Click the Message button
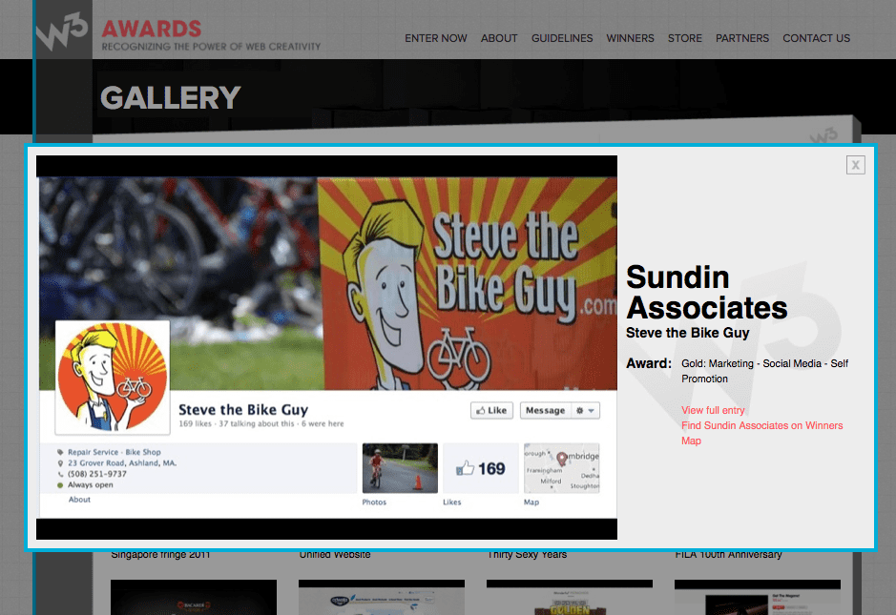Screen dimensions: 896x615 coord(545,411)
